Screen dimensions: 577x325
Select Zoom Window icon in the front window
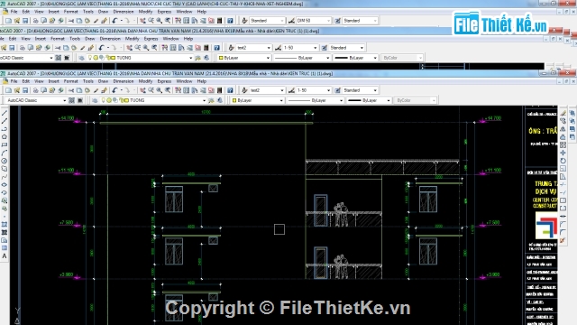[160, 90]
